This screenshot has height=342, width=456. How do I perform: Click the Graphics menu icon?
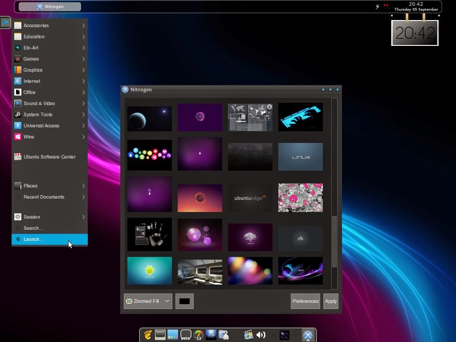(x=18, y=70)
